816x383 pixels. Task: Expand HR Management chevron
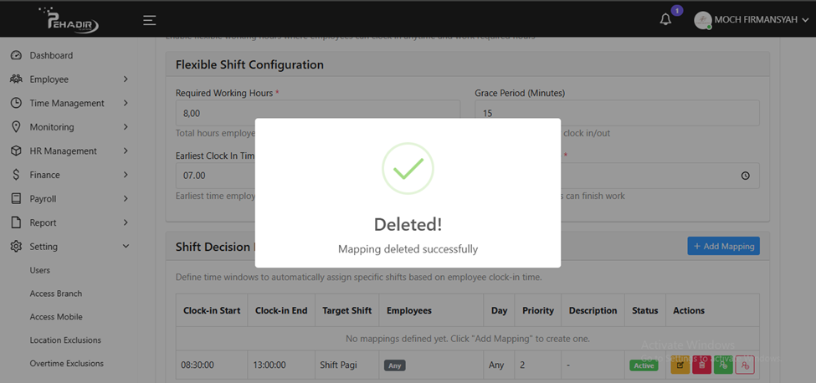point(126,151)
